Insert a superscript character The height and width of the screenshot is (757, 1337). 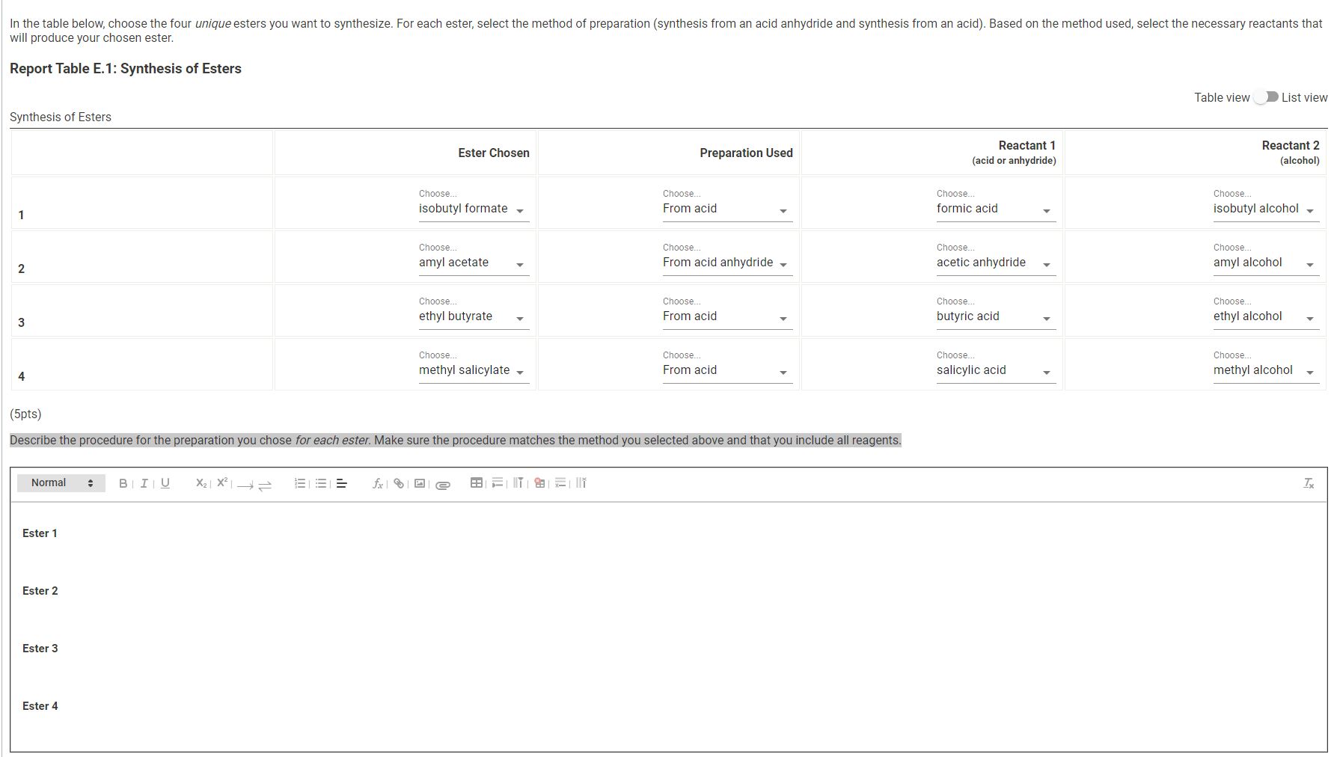(221, 482)
